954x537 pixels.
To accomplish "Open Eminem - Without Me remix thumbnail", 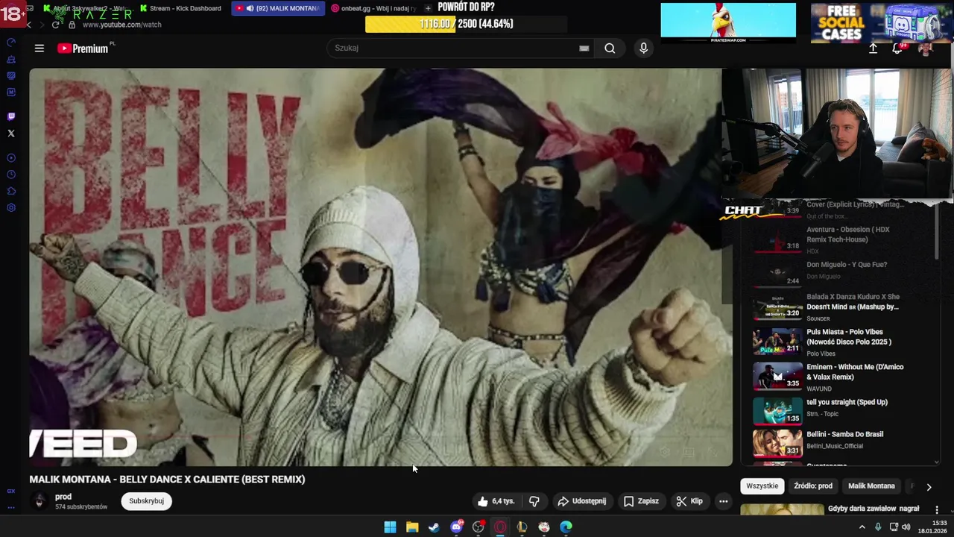I will (777, 376).
